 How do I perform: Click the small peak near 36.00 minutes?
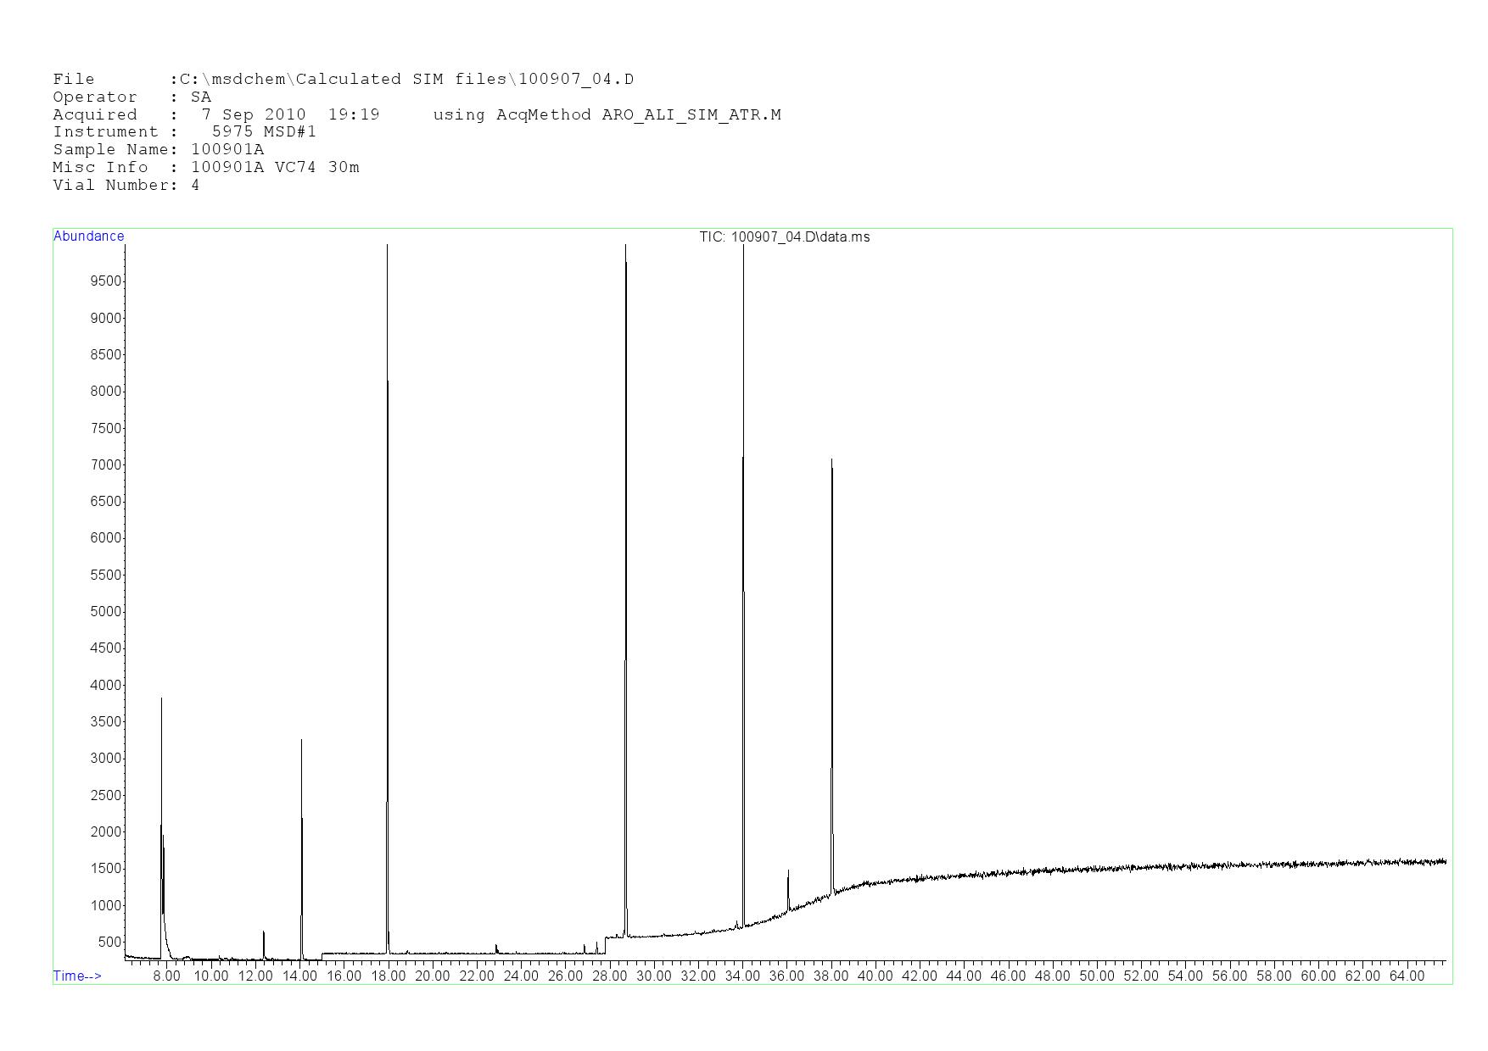pos(788,886)
